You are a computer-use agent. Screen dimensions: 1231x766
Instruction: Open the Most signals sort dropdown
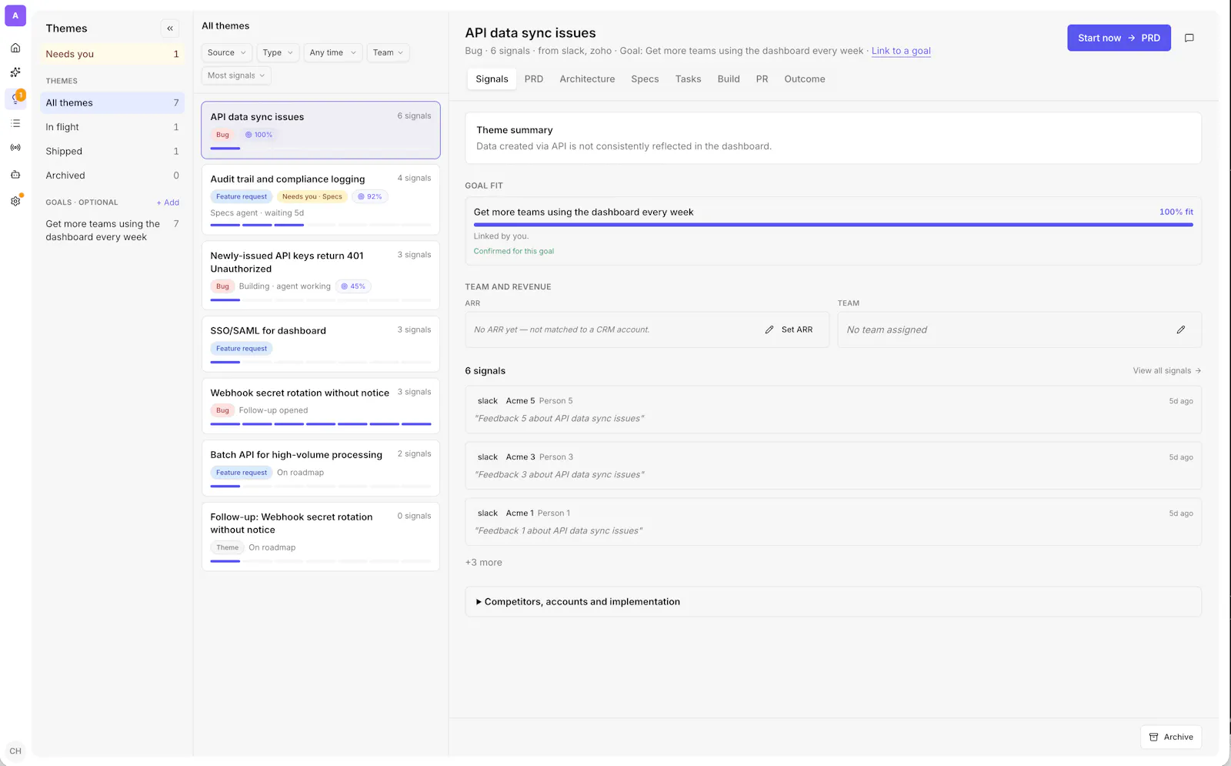click(236, 75)
